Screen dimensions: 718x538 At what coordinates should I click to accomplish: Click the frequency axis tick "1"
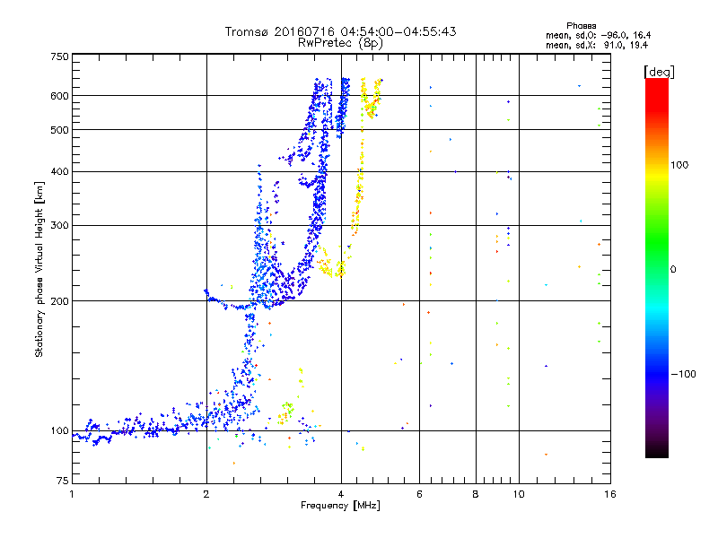[72, 494]
